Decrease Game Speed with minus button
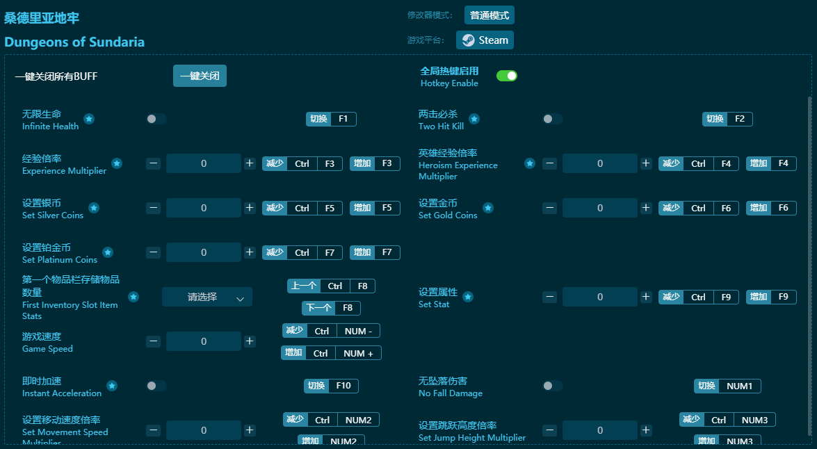Viewport: 817px width, 449px height. coord(153,341)
